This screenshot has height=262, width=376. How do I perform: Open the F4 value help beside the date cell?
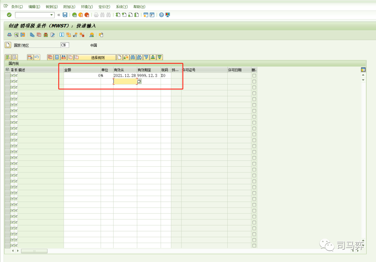pos(139,82)
